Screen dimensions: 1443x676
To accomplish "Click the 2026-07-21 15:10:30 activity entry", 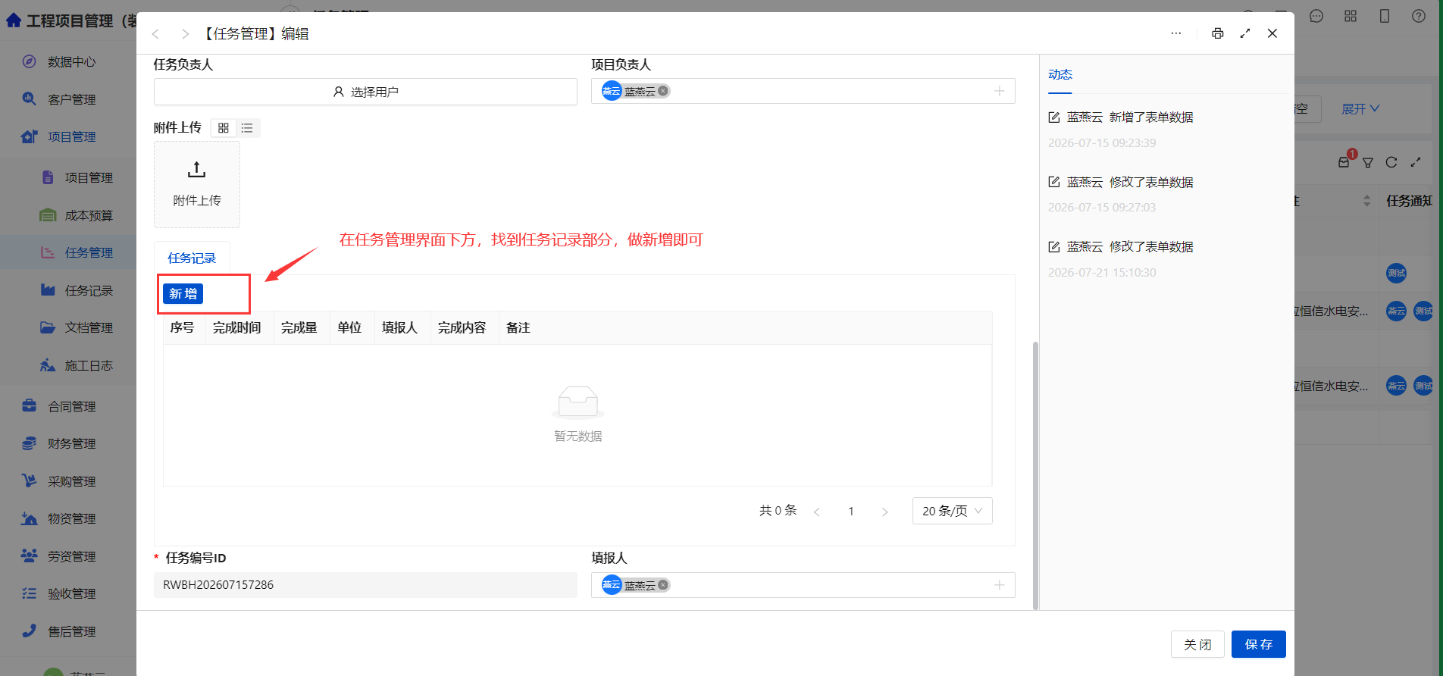I will (1102, 273).
